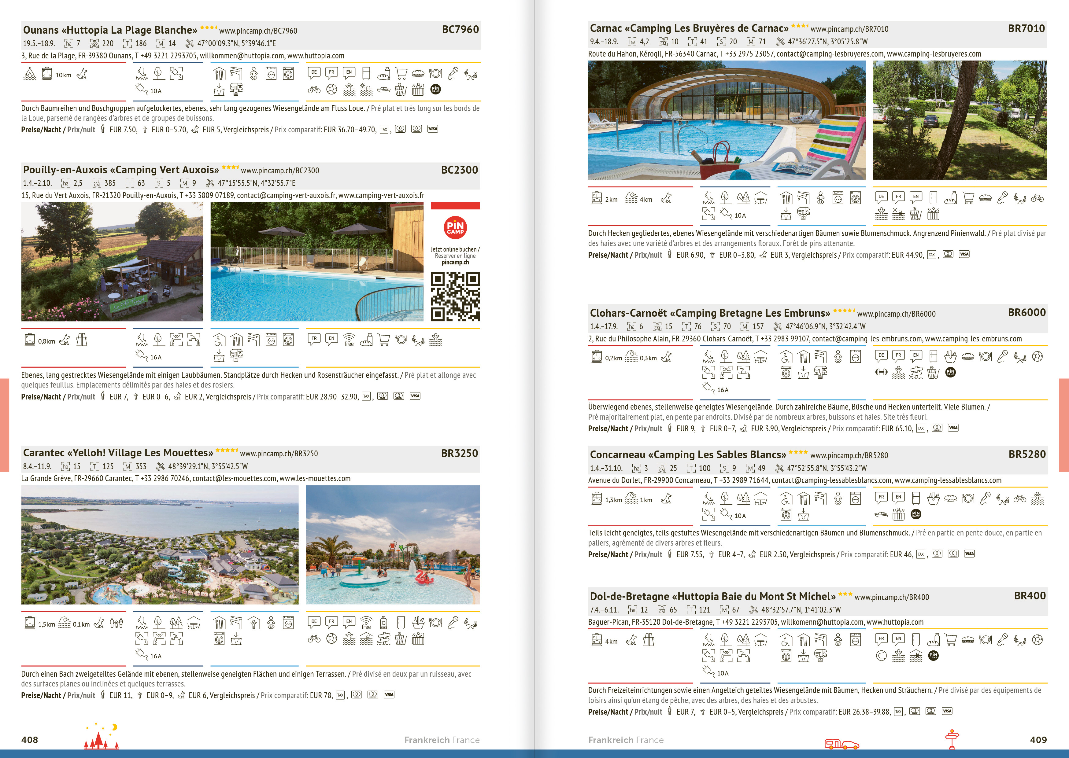The width and height of the screenshot is (1069, 758).
Task: Click the tent-by-water icon in Ounans listing
Action: coord(29,74)
